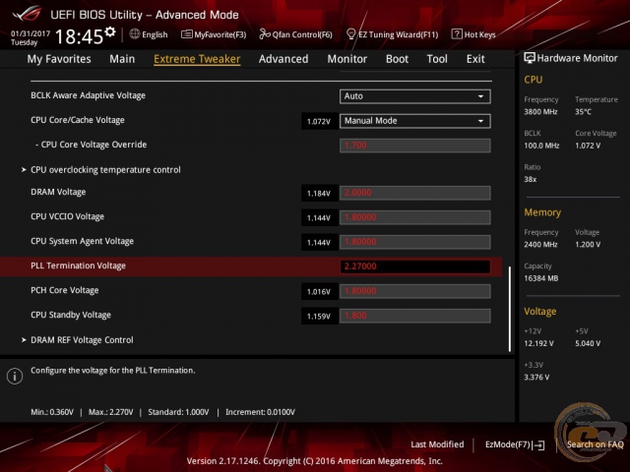Image resolution: width=630 pixels, height=472 pixels.
Task: Open CPU Core/Cache Voltage Manual Mode dropdown
Action: tap(415, 121)
